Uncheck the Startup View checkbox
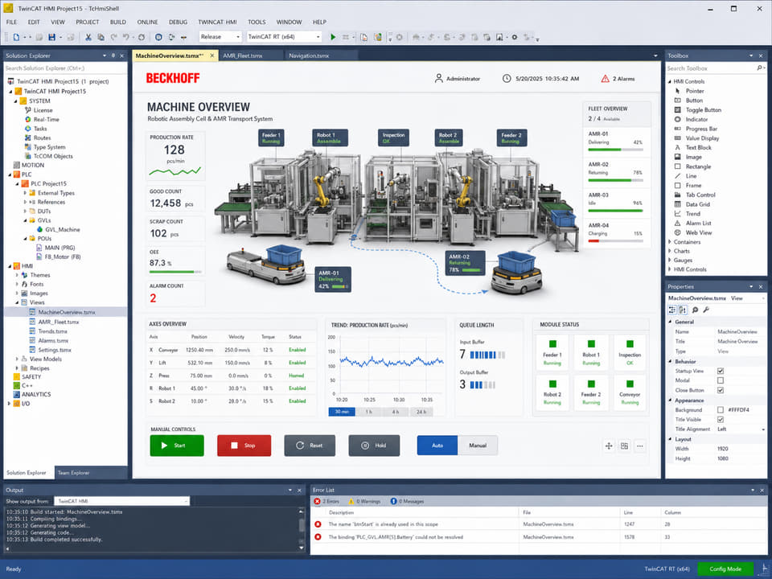This screenshot has width=772, height=579. click(x=721, y=371)
